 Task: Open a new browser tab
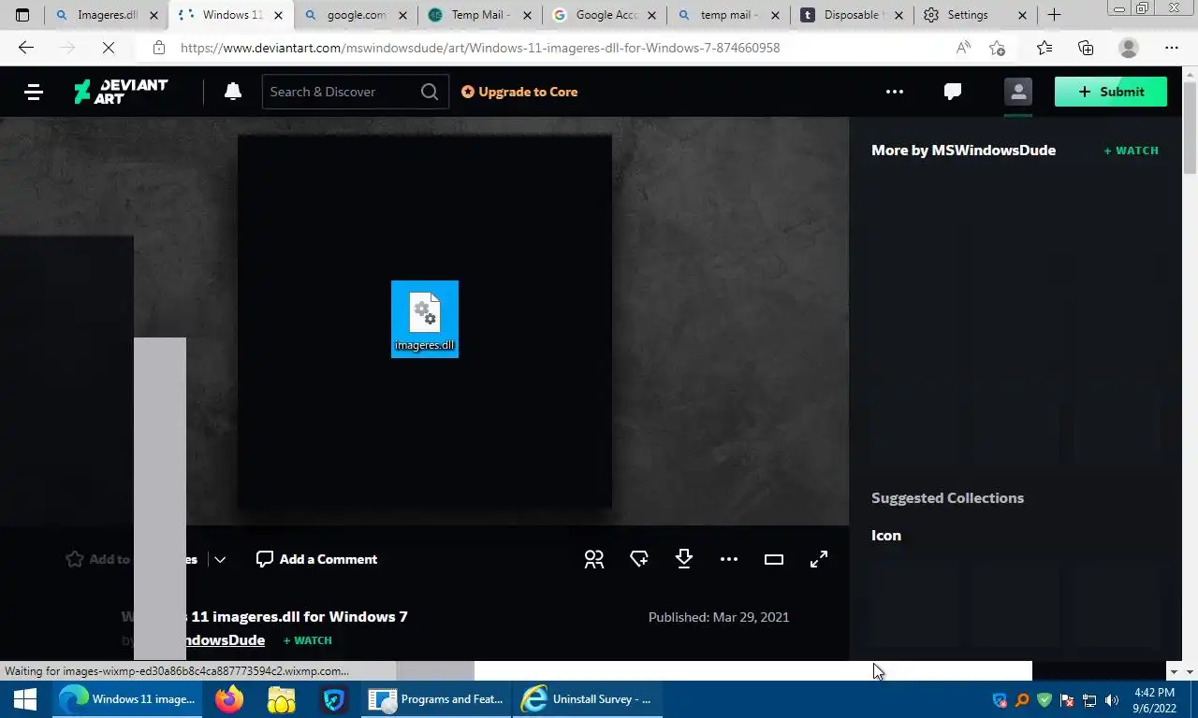1054,15
